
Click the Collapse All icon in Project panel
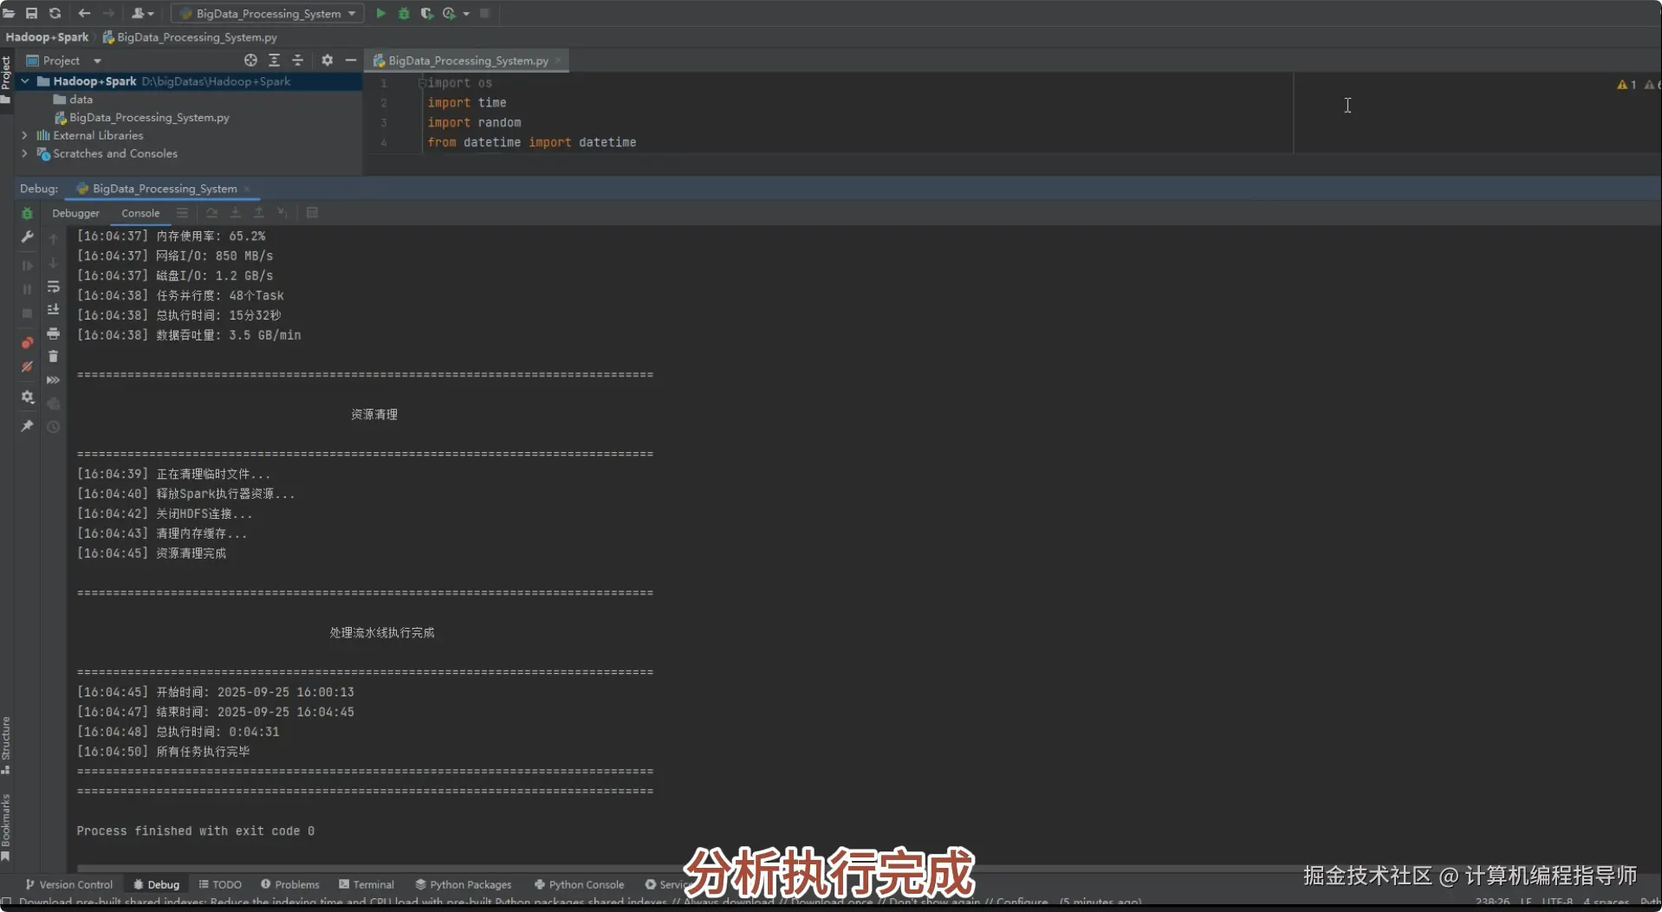click(297, 60)
